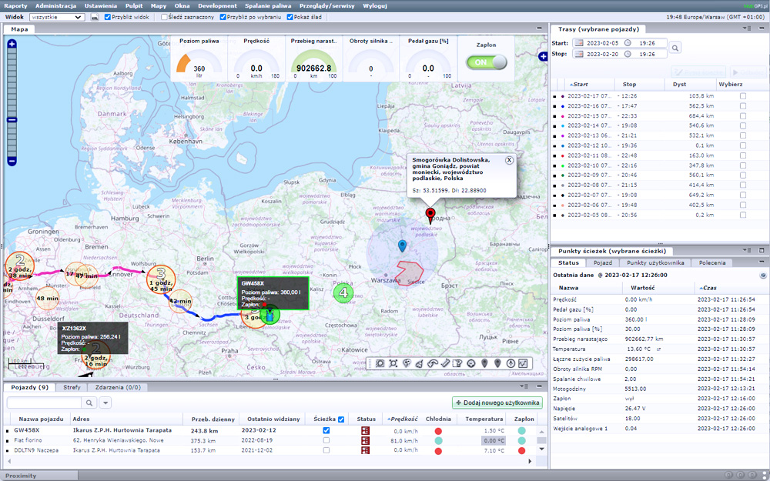Viewport: 770px width, 481px height.
Task: Collapse the Mapa panel
Action: pyautogui.click(x=539, y=28)
